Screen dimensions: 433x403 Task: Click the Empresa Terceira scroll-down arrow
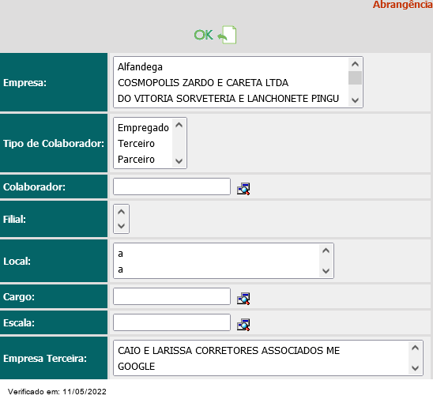(x=415, y=368)
